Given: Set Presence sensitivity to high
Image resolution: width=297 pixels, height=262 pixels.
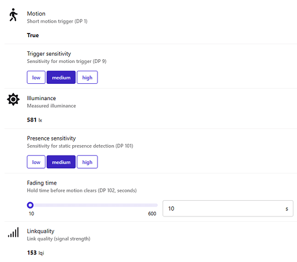Looking at the screenshot, I should pyautogui.click(x=87, y=162).
